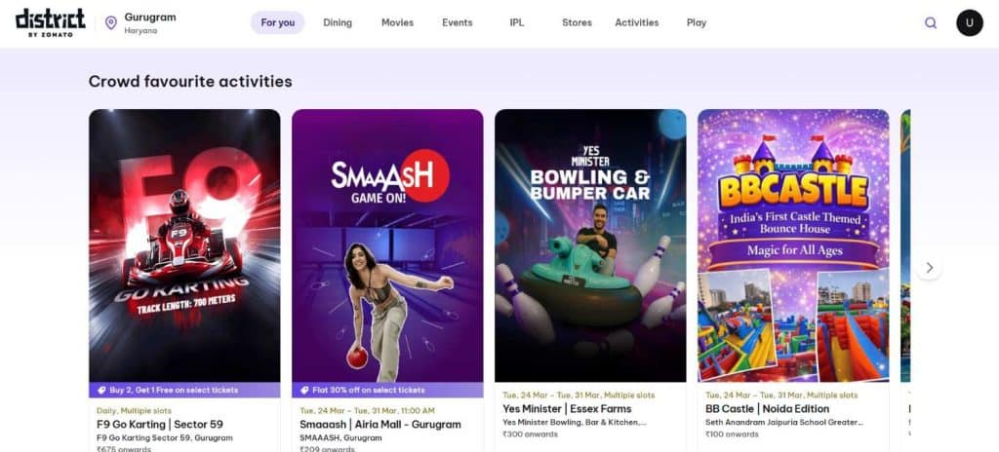The image size is (999, 452).
Task: Click the location pin icon
Action: [x=110, y=22]
